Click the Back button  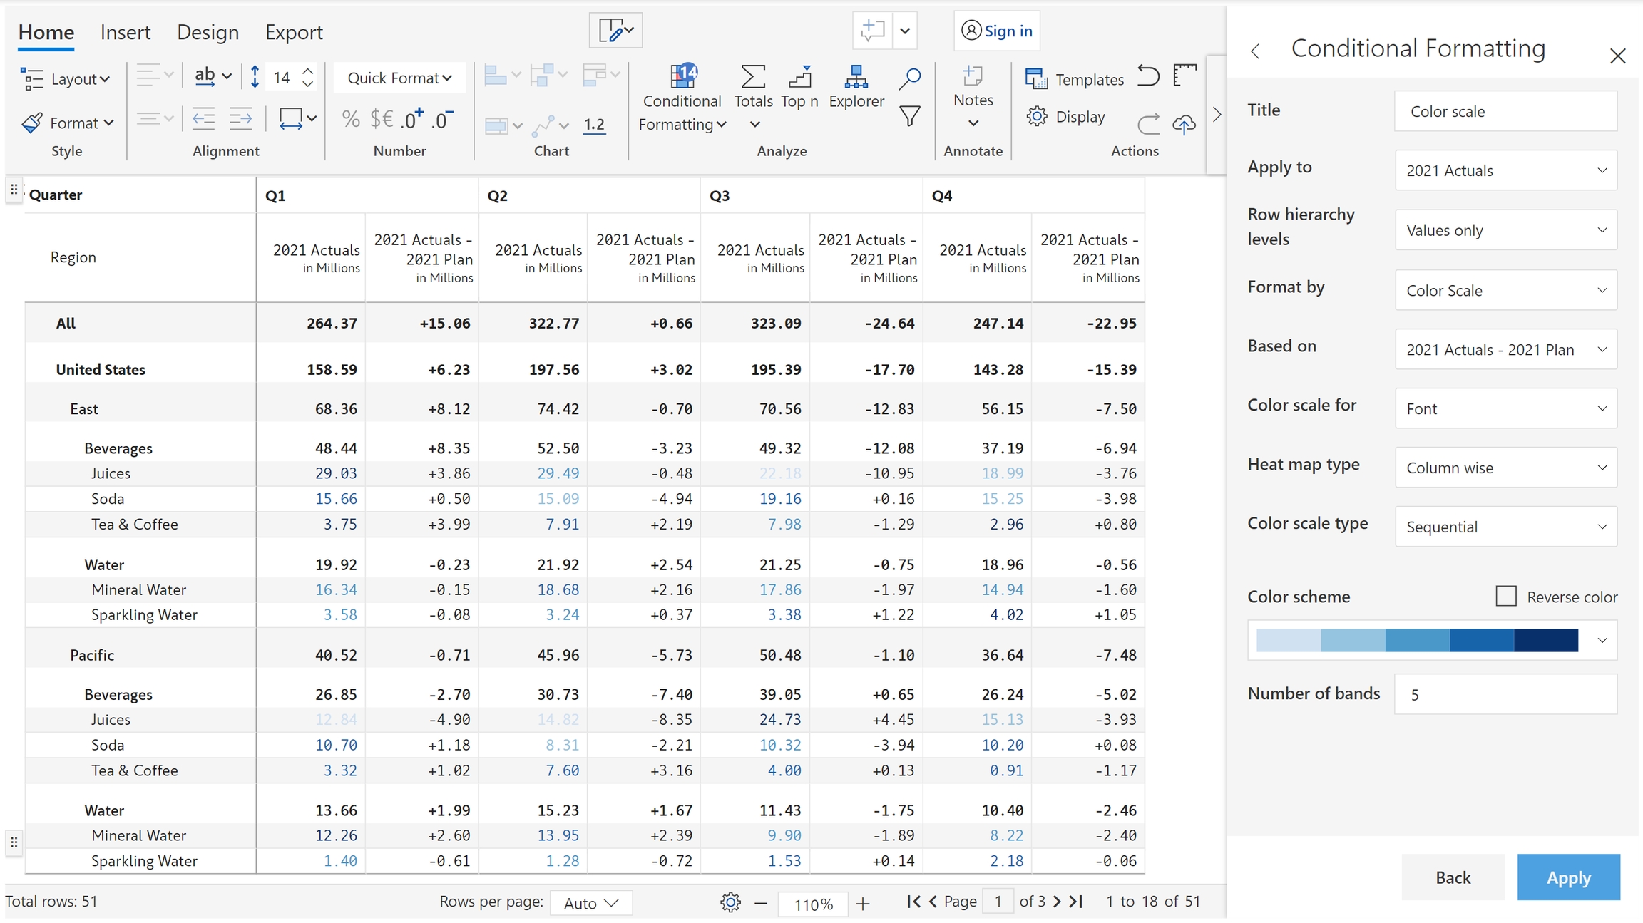coord(1453,877)
